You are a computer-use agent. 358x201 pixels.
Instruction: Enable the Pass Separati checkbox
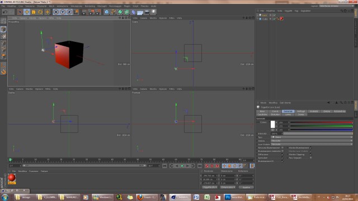[311, 157]
